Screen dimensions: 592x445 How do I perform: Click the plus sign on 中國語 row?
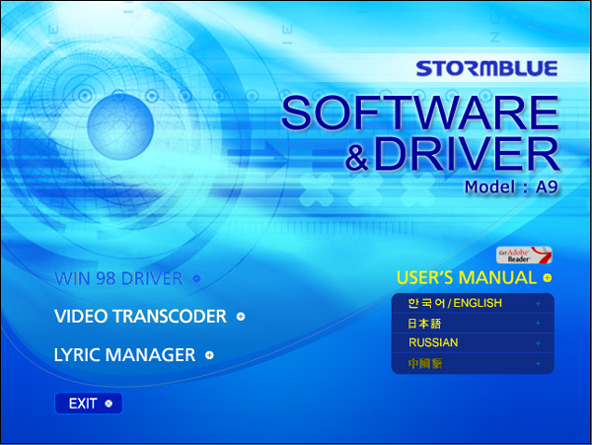tap(538, 363)
